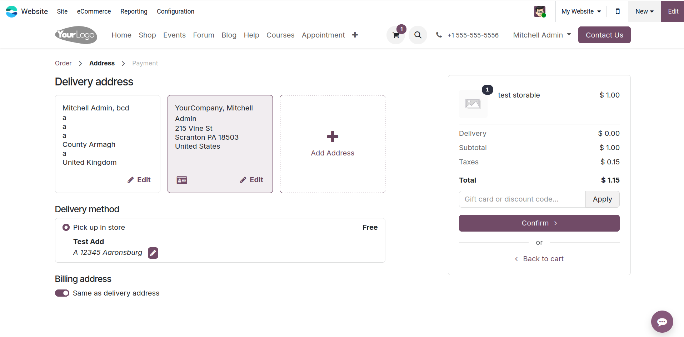Open the eCommerce menu
Image resolution: width=684 pixels, height=337 pixels.
click(x=94, y=11)
